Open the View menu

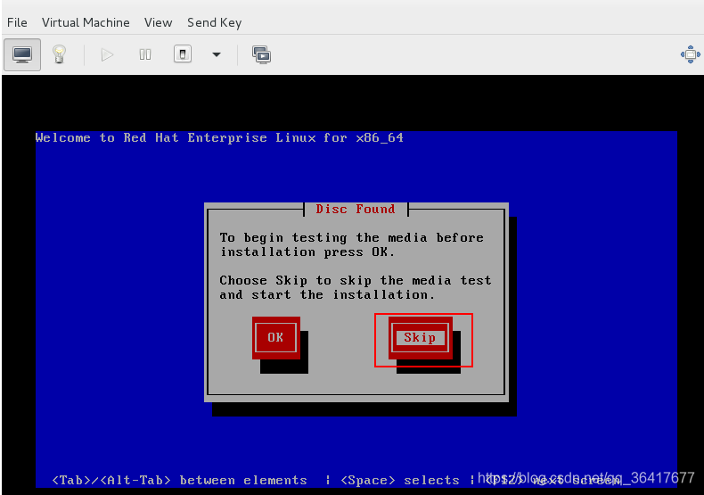point(158,22)
